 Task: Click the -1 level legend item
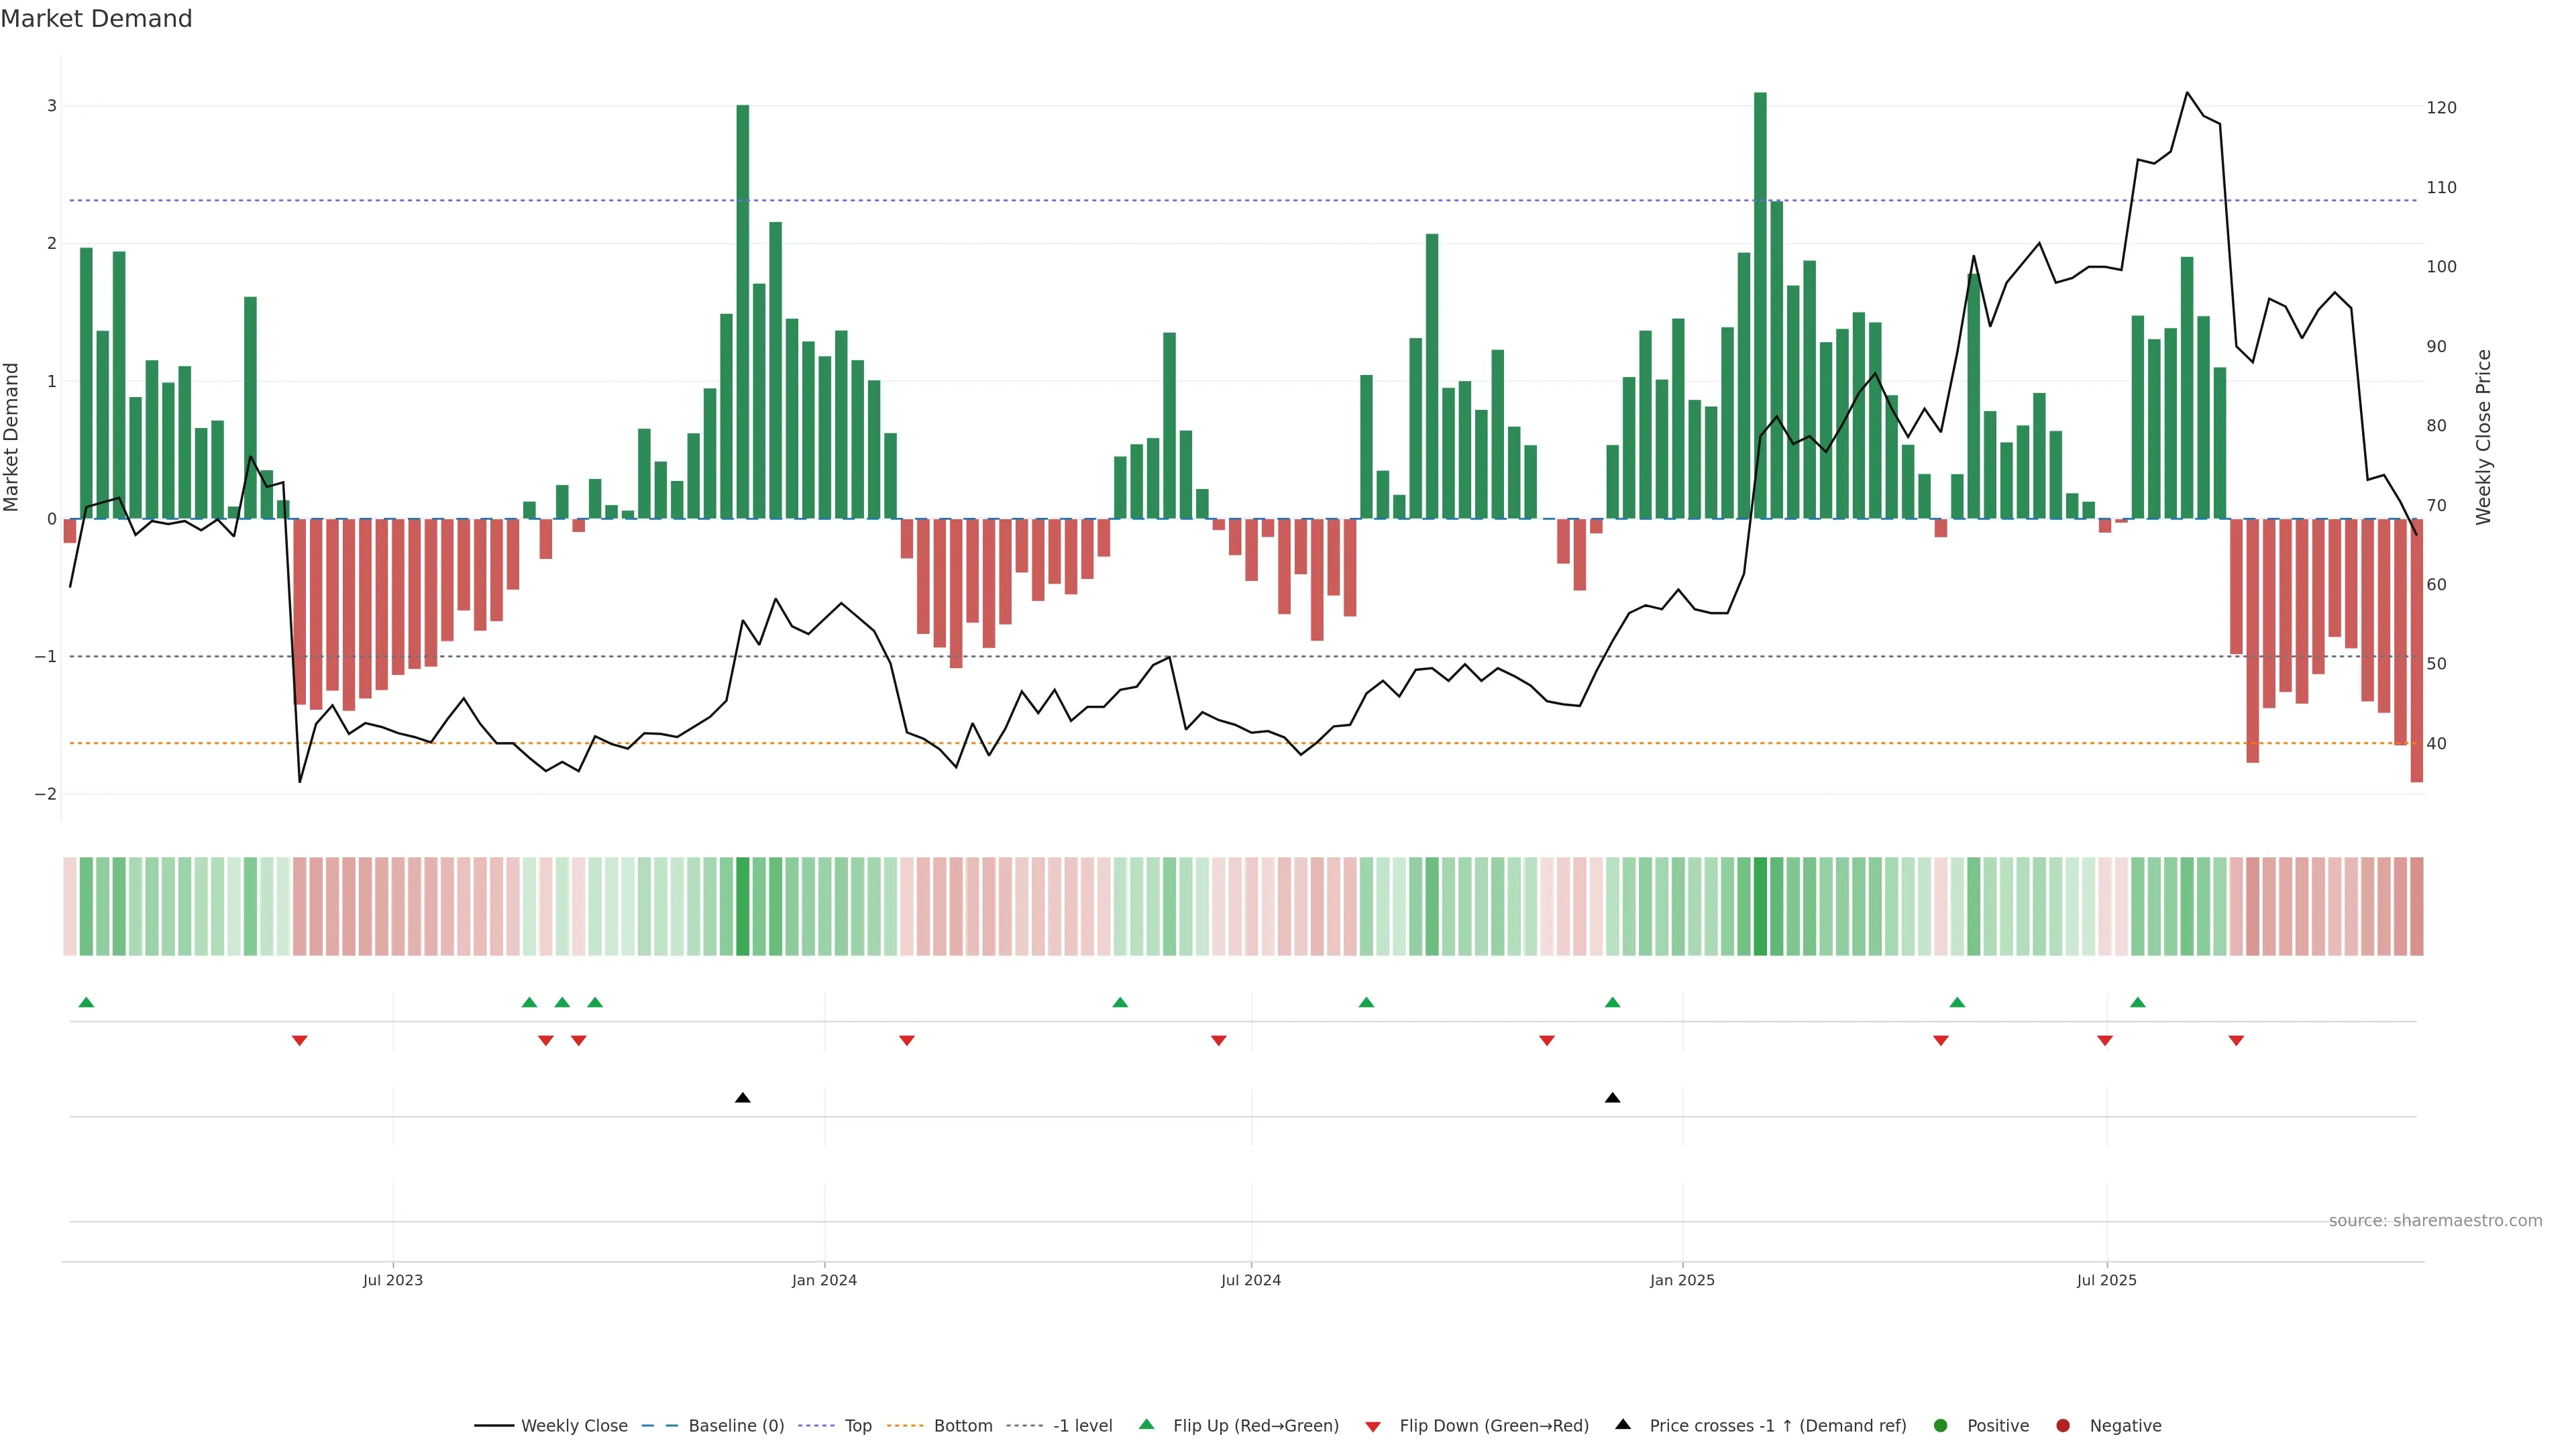tap(1082, 1425)
